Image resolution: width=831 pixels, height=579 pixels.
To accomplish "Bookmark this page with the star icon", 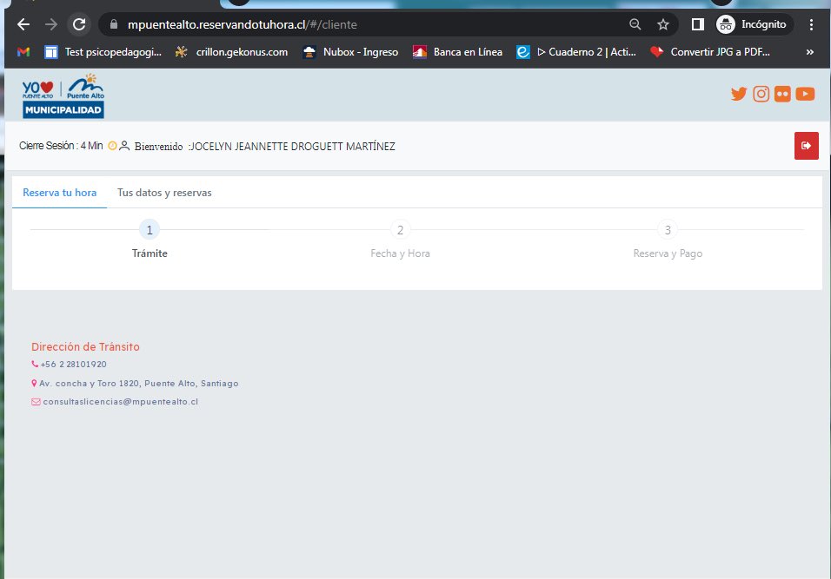I will (x=663, y=24).
